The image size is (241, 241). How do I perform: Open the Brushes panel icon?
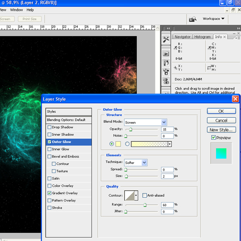166,72
